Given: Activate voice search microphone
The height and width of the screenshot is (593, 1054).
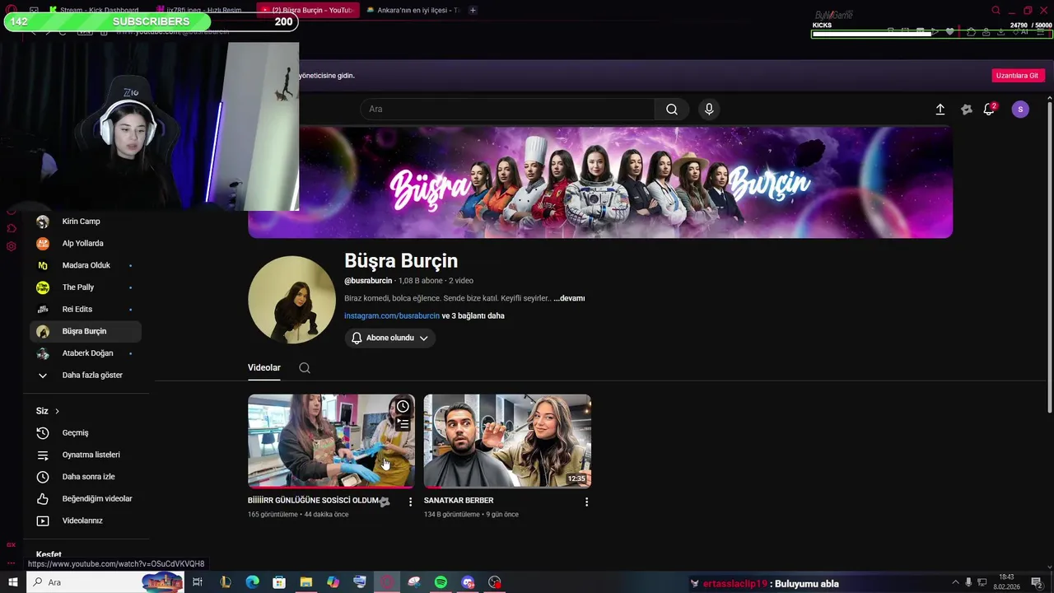Looking at the screenshot, I should coord(709,109).
